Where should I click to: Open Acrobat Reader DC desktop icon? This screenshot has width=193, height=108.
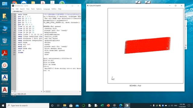click(x=5, y=55)
